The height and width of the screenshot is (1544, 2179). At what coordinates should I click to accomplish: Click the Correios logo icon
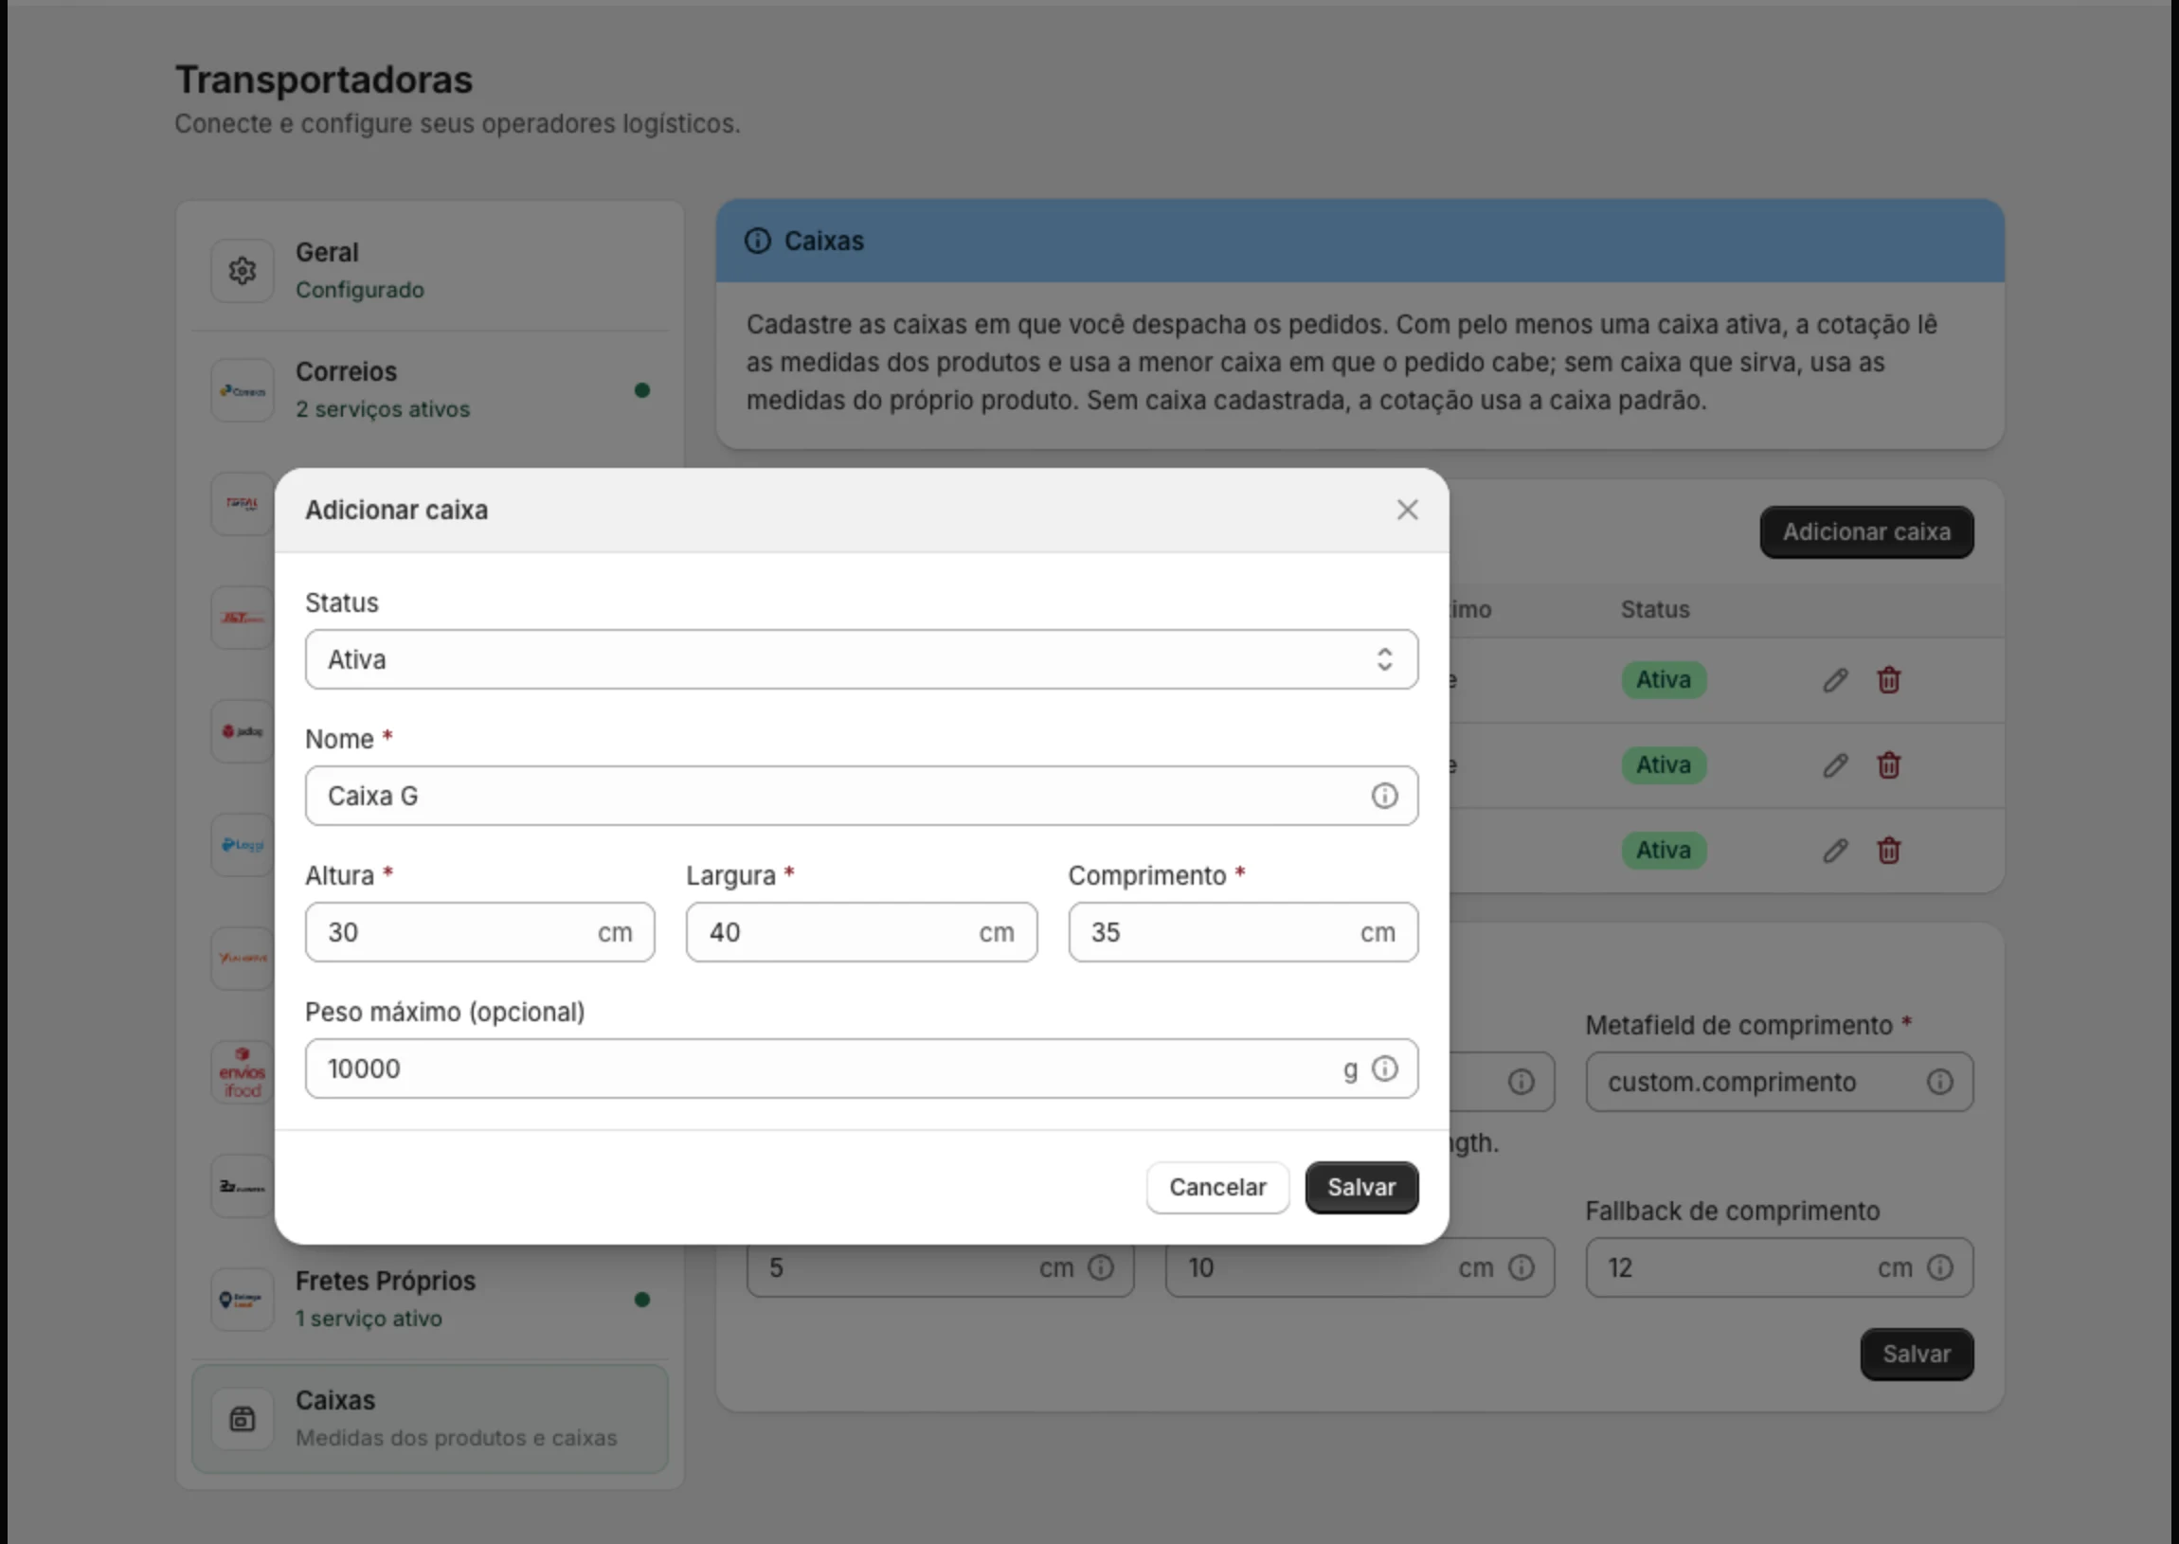[x=243, y=390]
